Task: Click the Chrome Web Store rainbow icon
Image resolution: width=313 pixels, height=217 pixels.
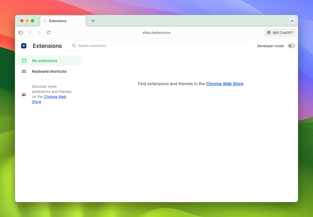Action: click(24, 94)
